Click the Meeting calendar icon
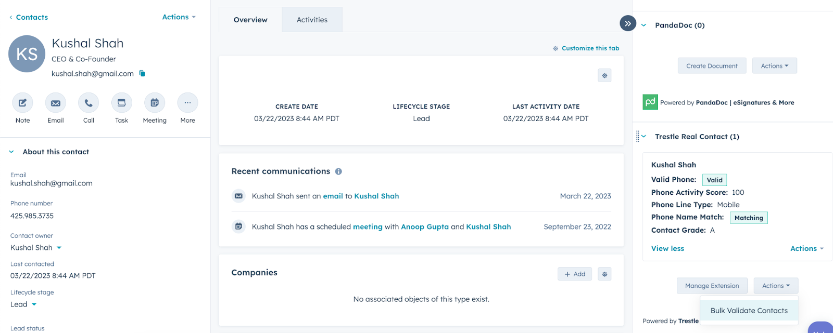 [155, 103]
